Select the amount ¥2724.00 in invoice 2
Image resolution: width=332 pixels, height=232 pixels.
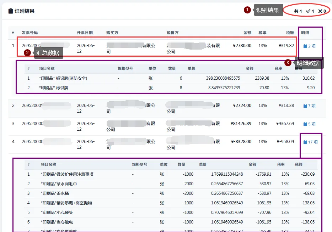[242, 106]
